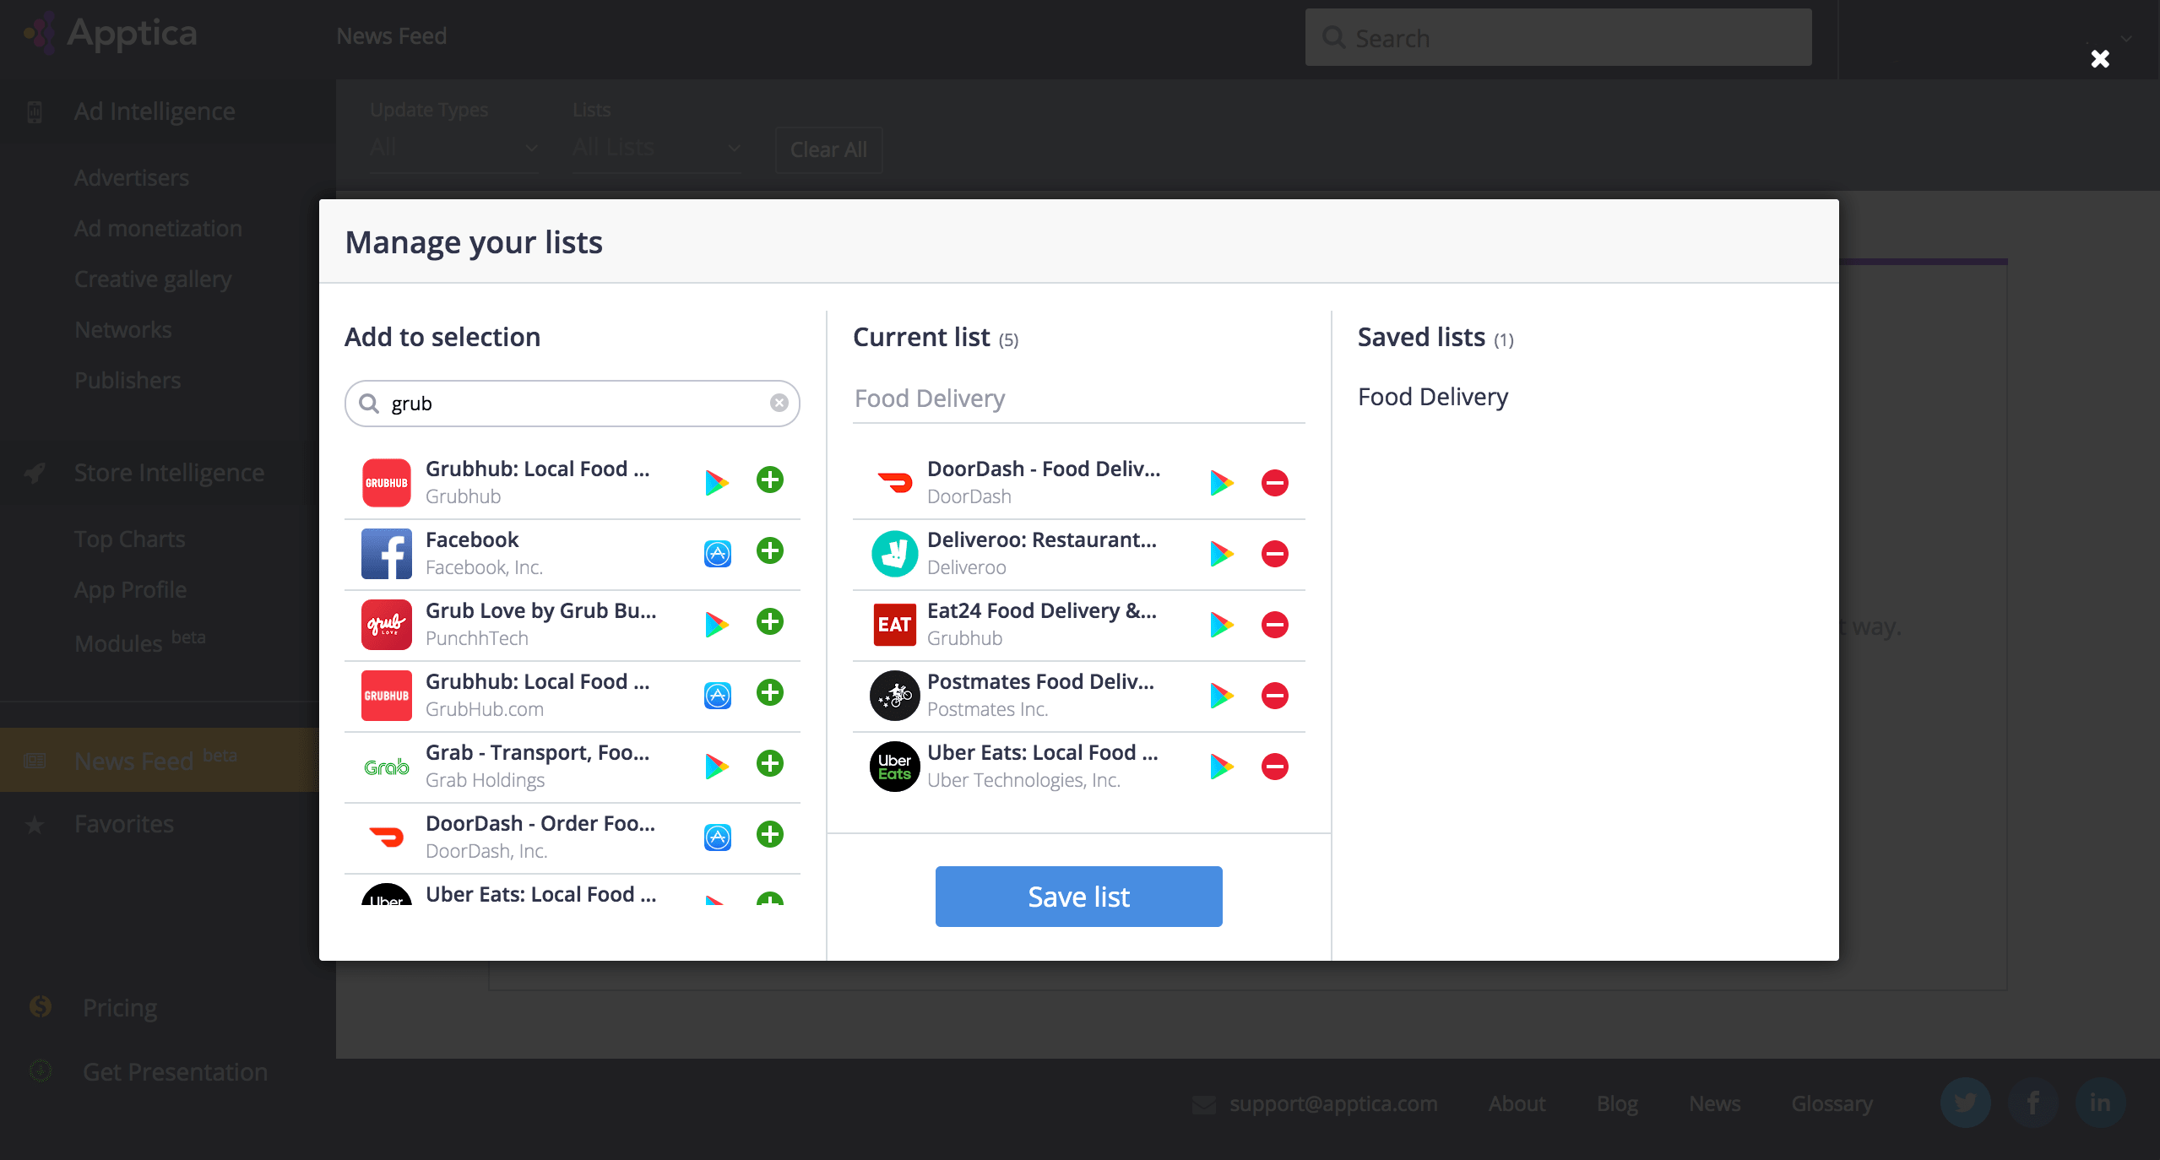Click the Facebook app thumbnail
Screen dimensions: 2160x1160
tap(387, 554)
